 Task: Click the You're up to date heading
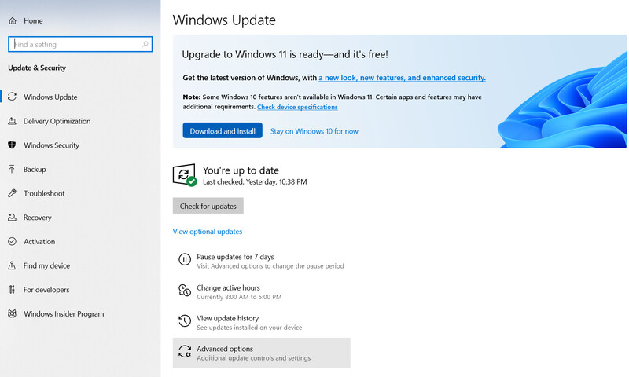241,170
